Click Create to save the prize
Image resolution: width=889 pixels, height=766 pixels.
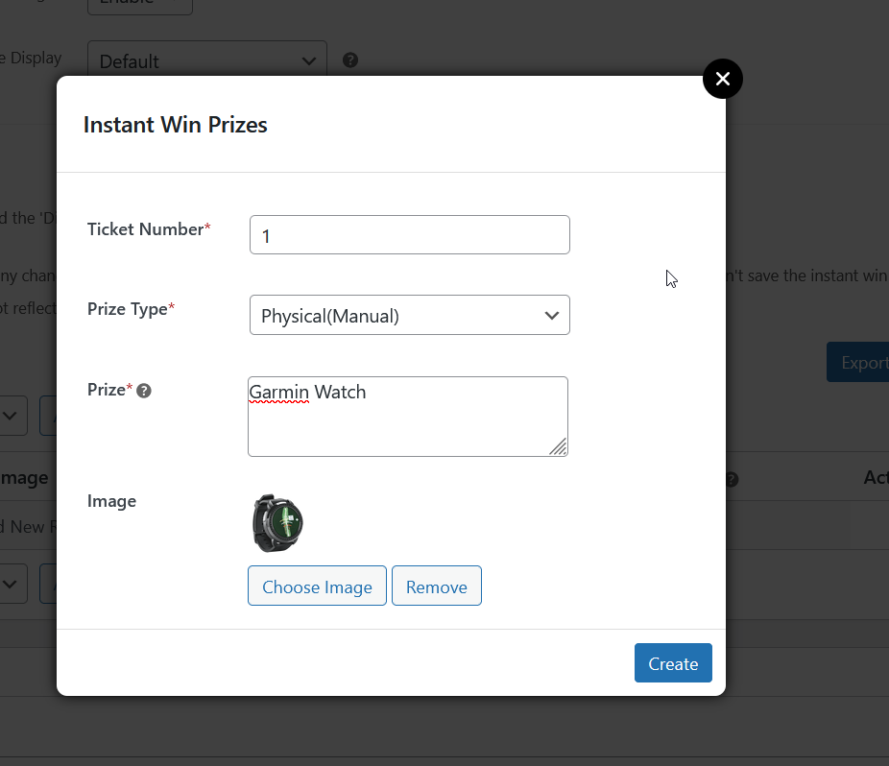coord(672,663)
